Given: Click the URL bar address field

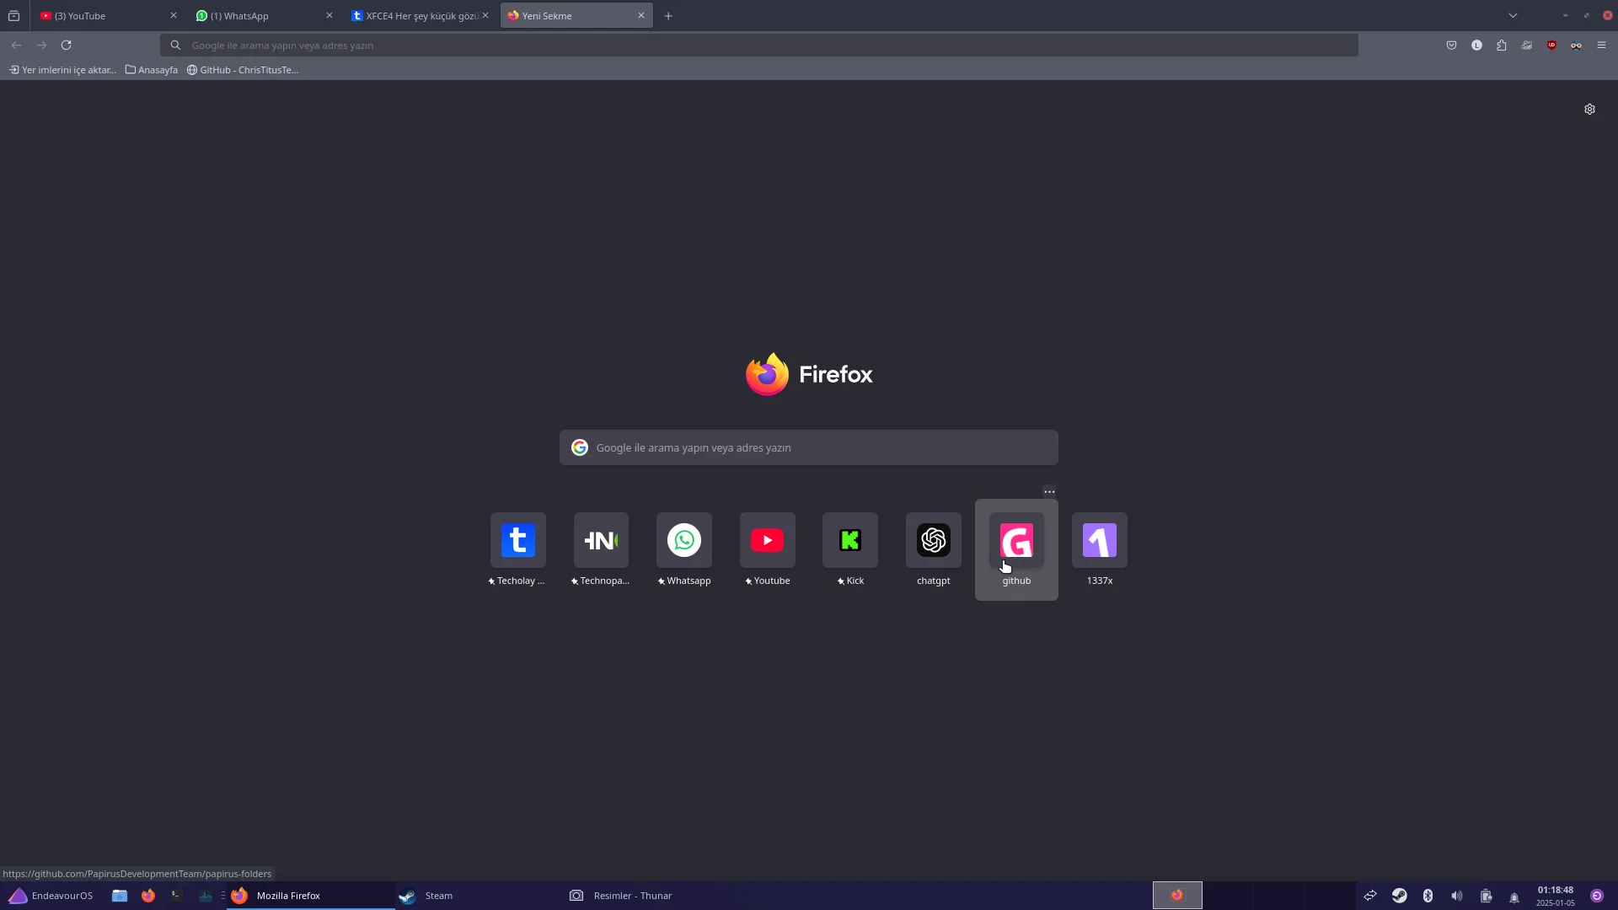Looking at the screenshot, I should click(758, 45).
